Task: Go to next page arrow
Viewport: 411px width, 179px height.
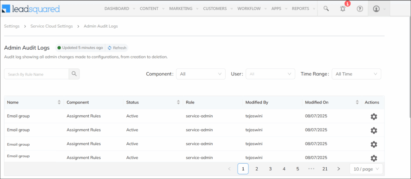Action: [x=339, y=169]
